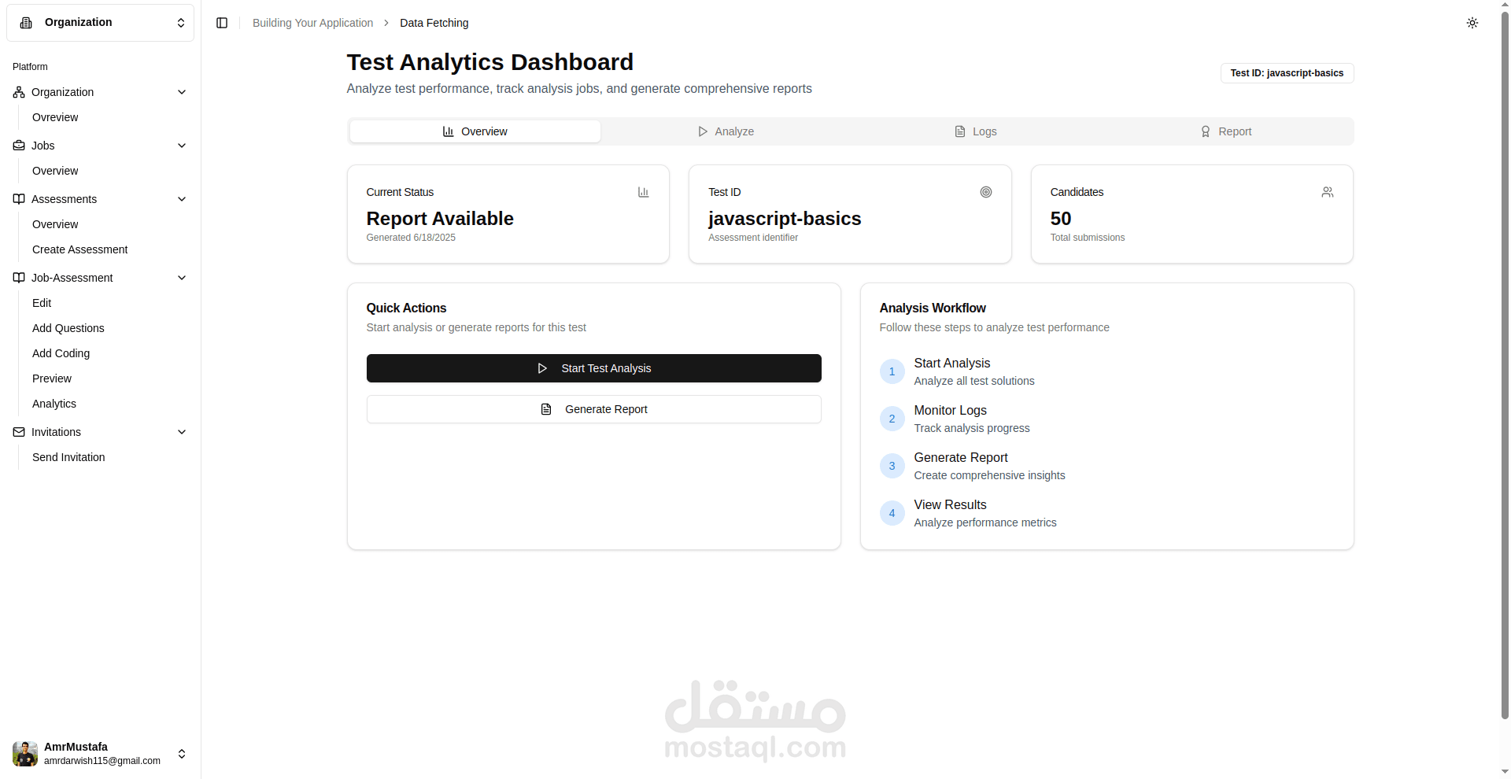
Task: Open Overview under Assessments
Action: (x=55, y=224)
